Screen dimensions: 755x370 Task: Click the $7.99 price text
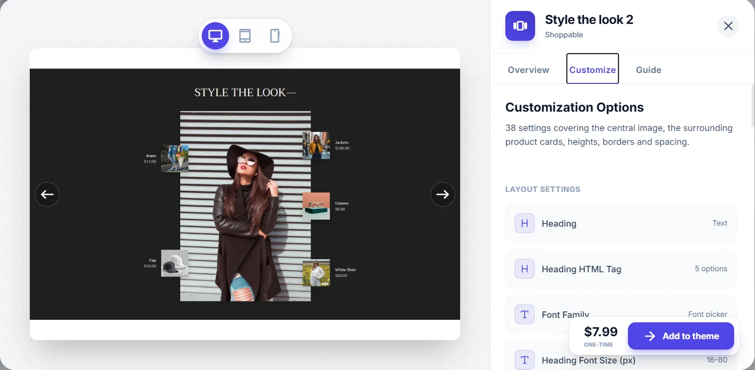(x=601, y=332)
